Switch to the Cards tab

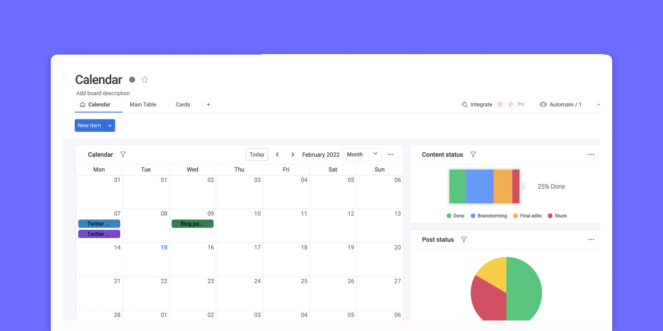pos(183,104)
